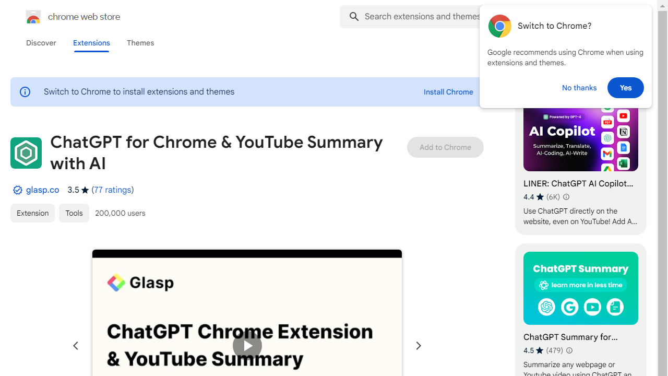The image size is (668, 376).
Task: Go to next screenshot with right arrow
Action: (x=419, y=346)
